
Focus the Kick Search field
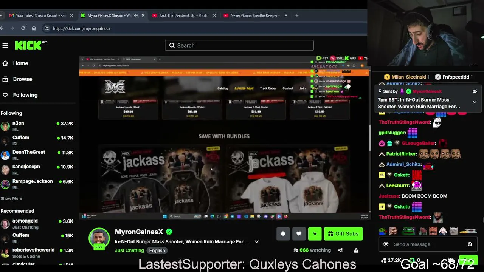click(x=239, y=45)
